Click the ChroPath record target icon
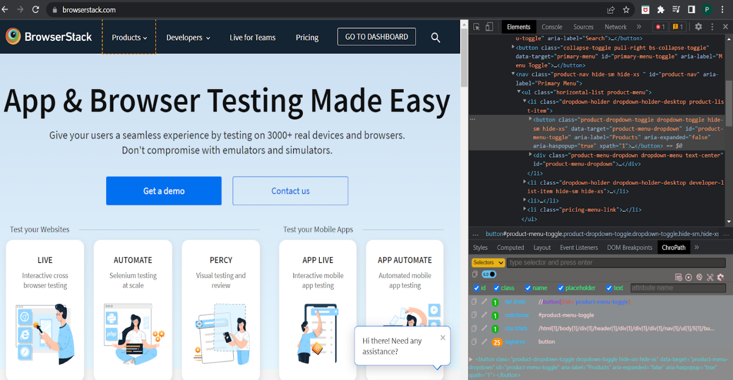 click(688, 277)
